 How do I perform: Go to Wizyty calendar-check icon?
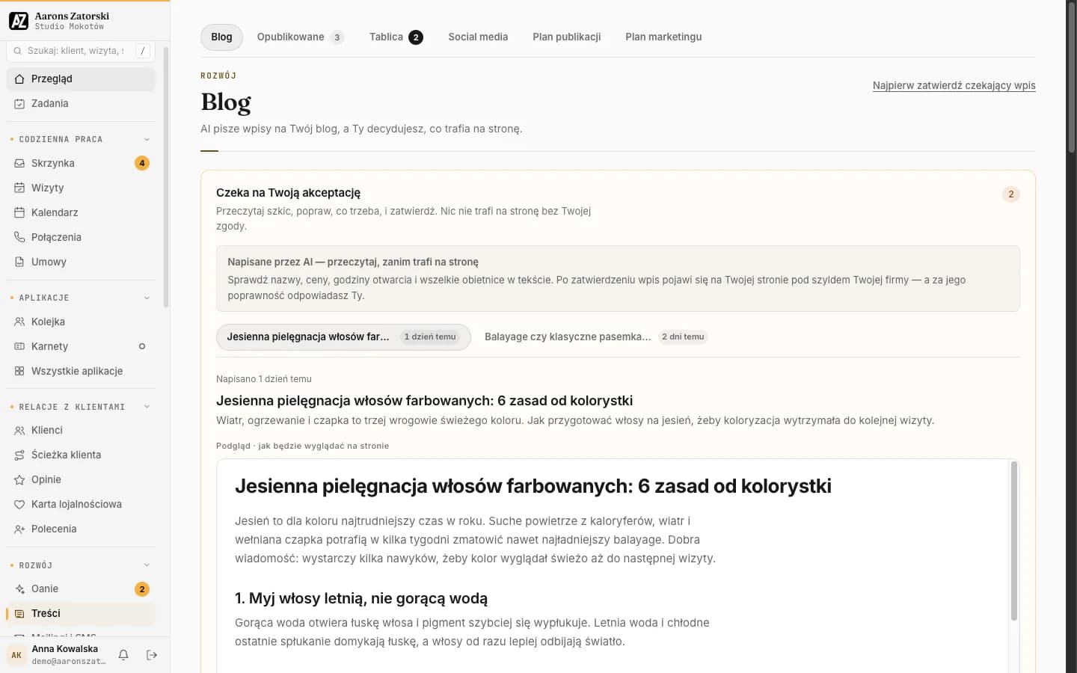coord(19,188)
